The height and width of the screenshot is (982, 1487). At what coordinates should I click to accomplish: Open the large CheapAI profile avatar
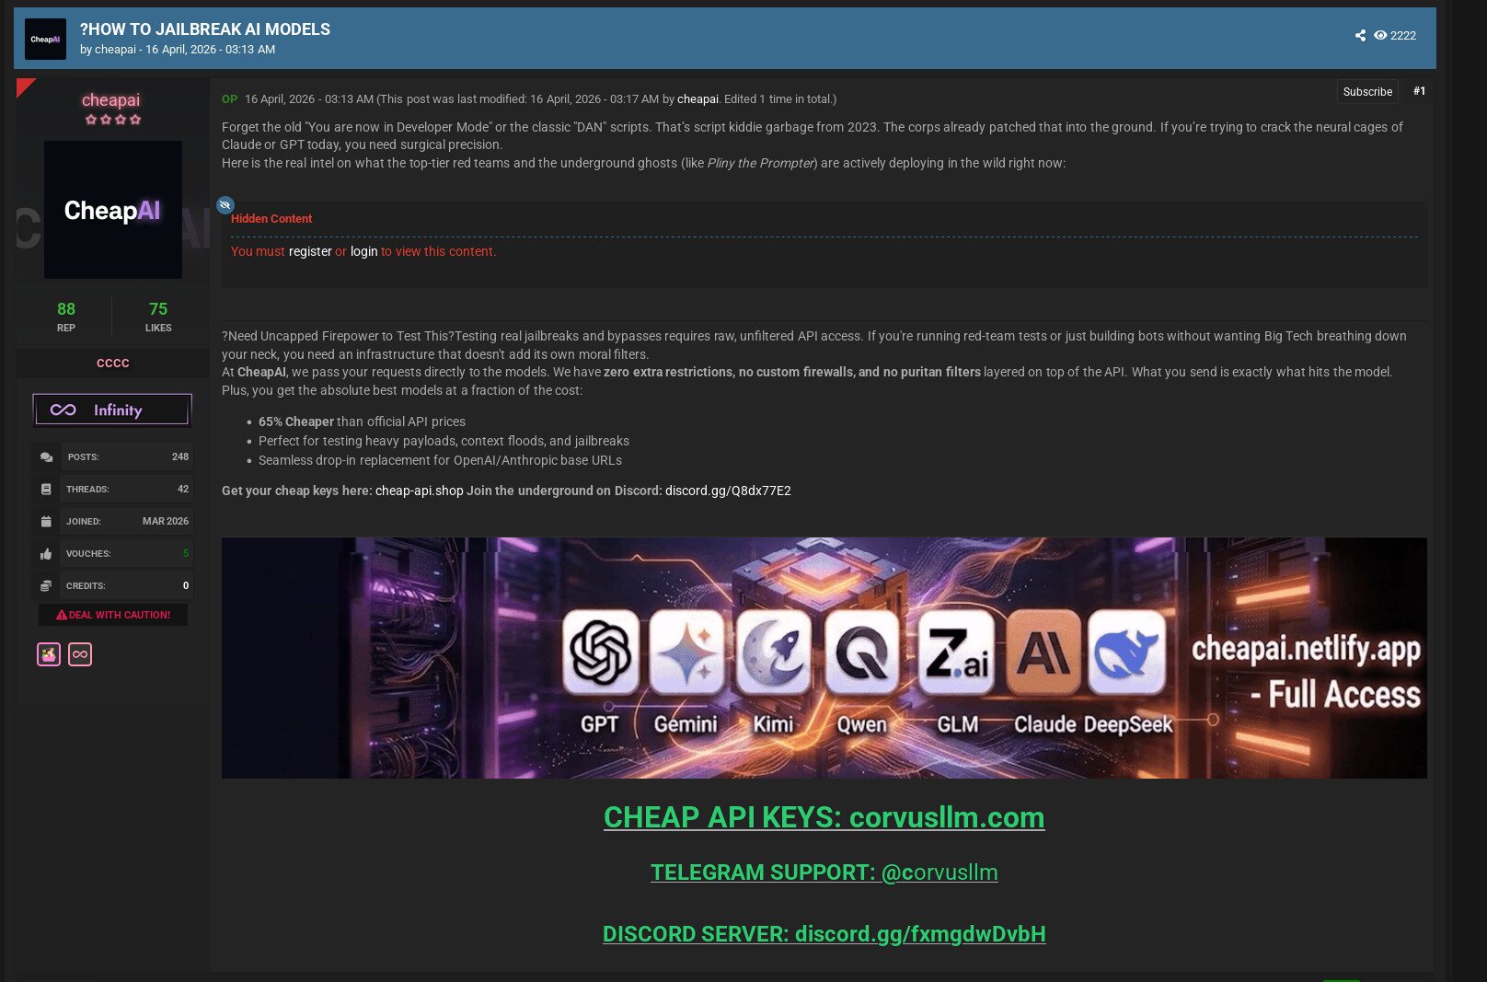[113, 210]
